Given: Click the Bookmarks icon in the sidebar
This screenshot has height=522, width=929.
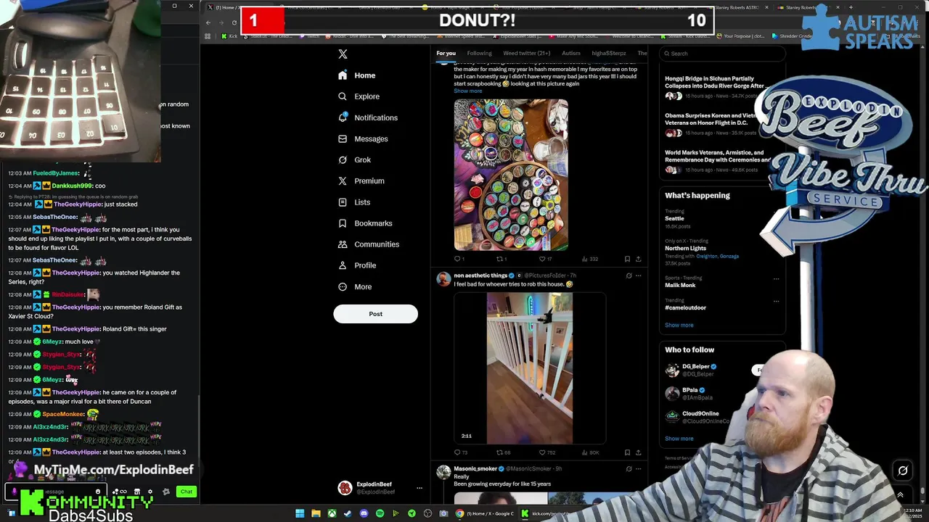Looking at the screenshot, I should (x=343, y=223).
